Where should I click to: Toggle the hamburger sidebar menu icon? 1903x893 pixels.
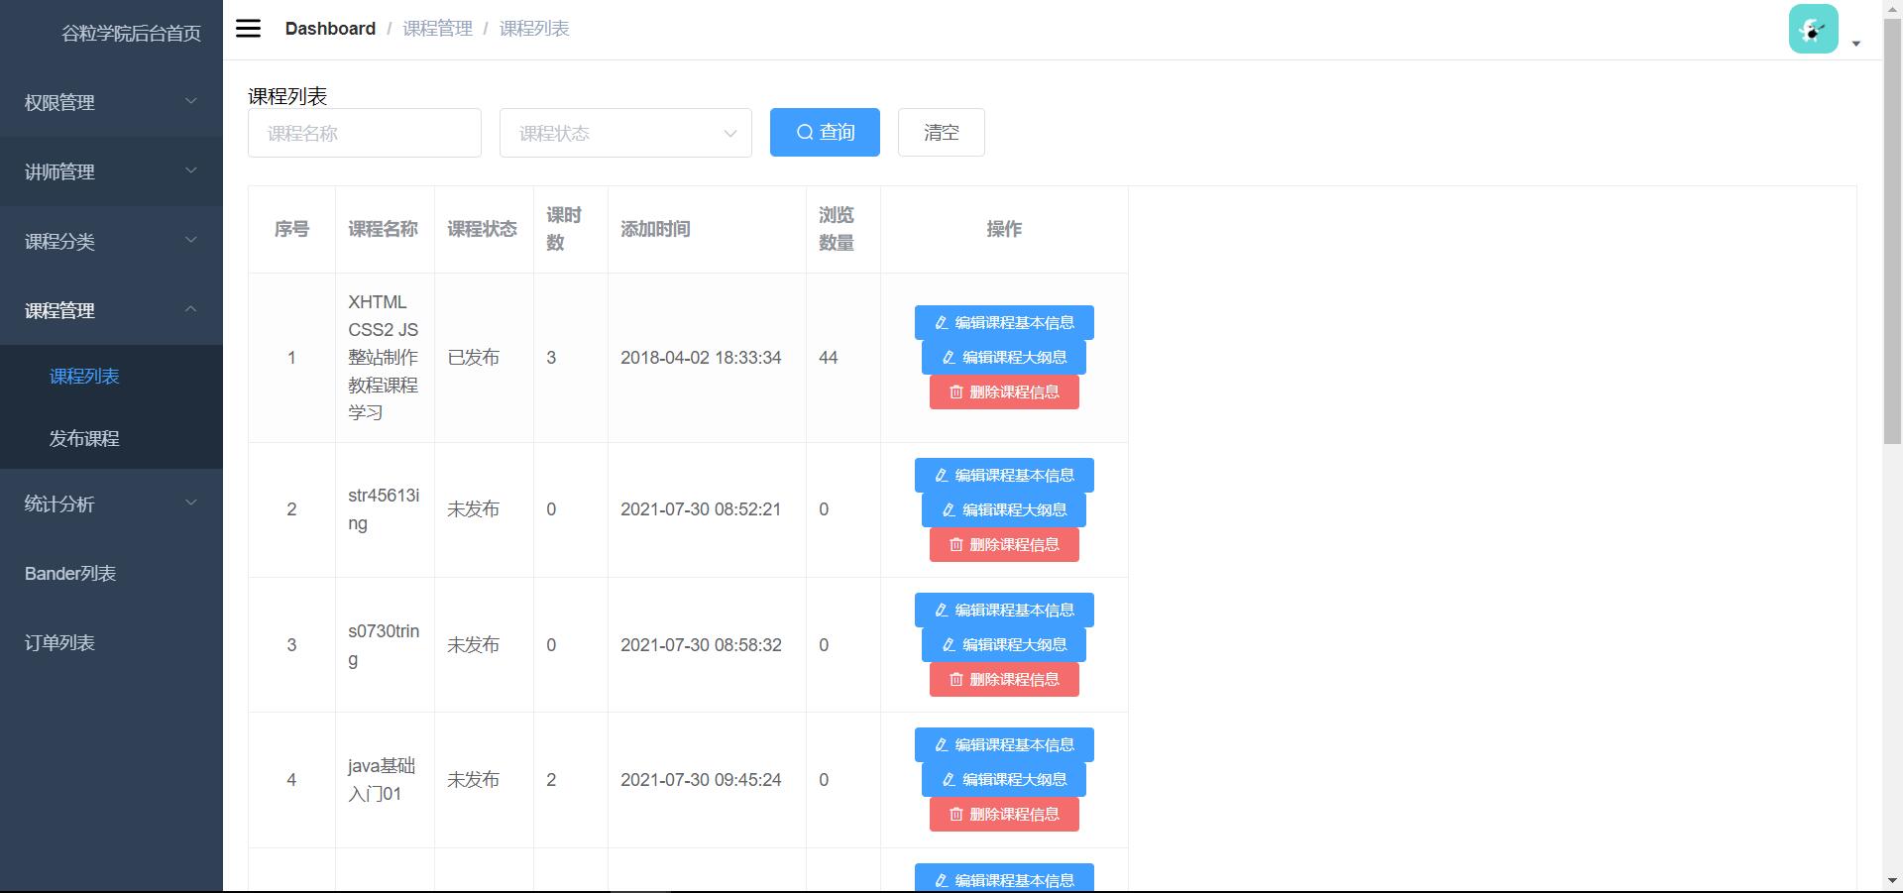click(248, 29)
